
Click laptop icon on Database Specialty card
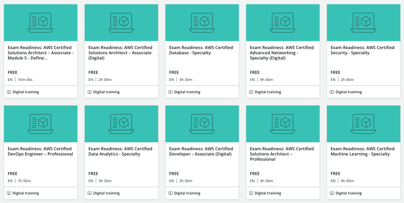(202, 22)
